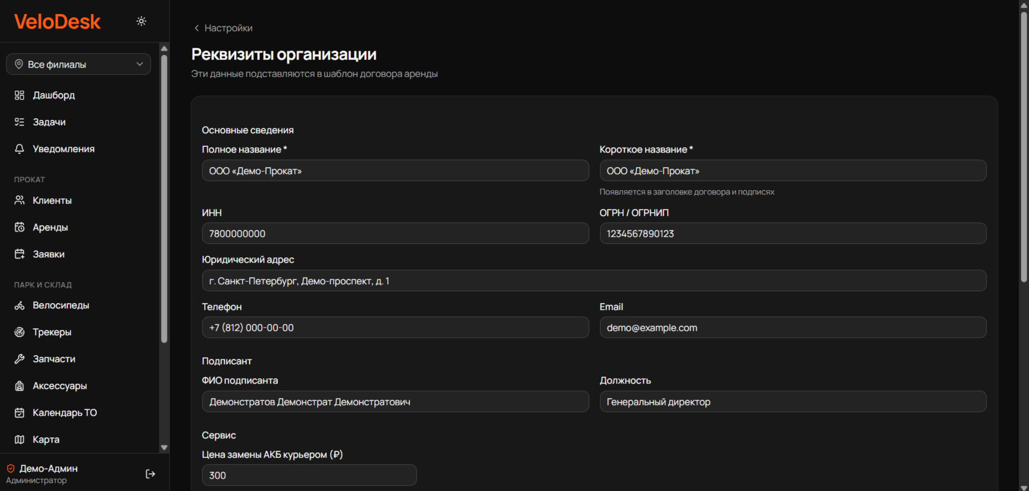Screen dimensions: 1029x491
Task: Focus the ИНН input field
Action: pyautogui.click(x=395, y=234)
